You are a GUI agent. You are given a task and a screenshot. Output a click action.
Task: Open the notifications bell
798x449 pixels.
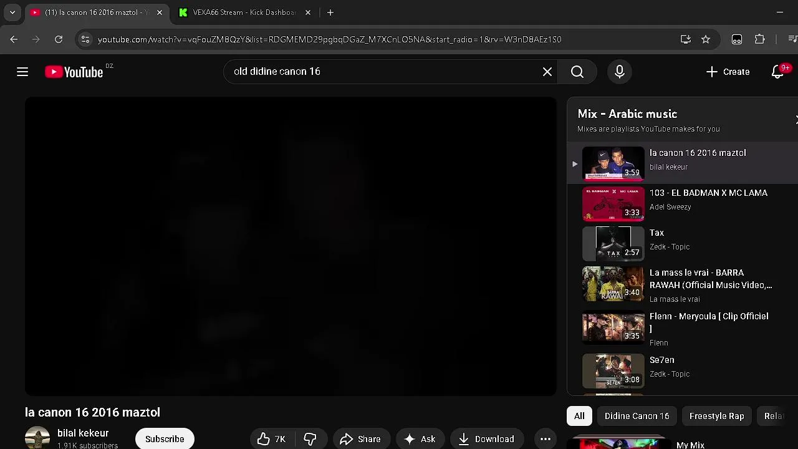point(777,72)
